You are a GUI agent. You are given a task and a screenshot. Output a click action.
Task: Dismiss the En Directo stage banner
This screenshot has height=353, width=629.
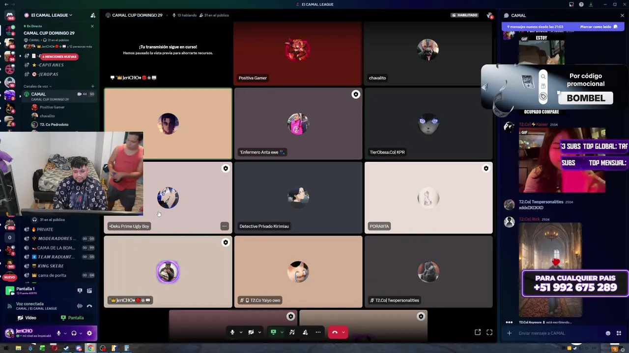(x=92, y=26)
